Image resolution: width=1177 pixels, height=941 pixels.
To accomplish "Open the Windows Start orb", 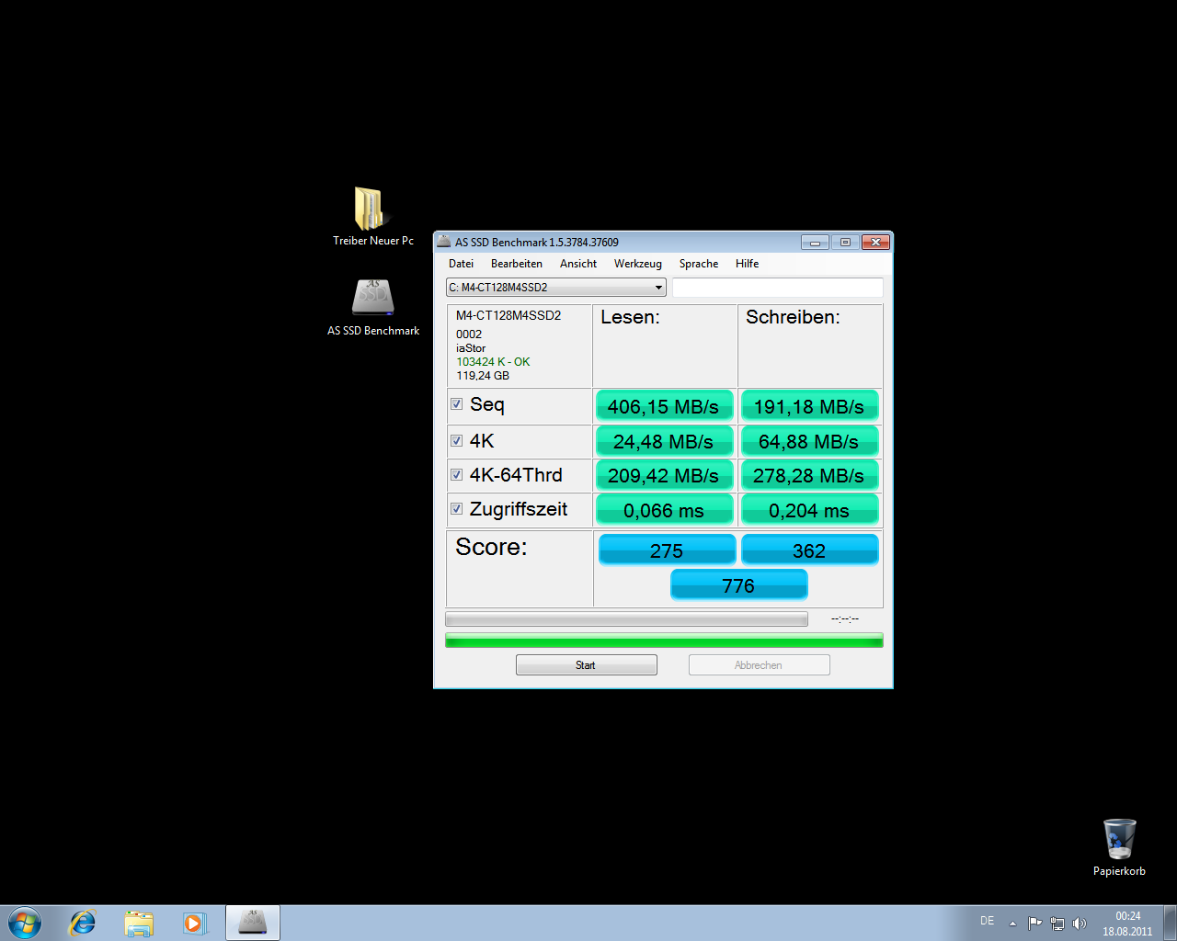I will 25,923.
